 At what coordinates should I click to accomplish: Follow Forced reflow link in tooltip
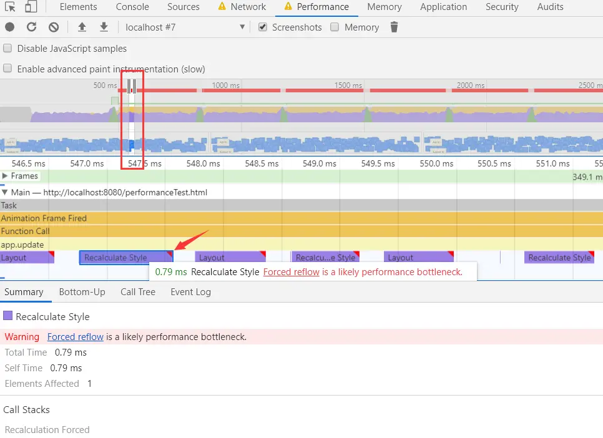pos(291,272)
